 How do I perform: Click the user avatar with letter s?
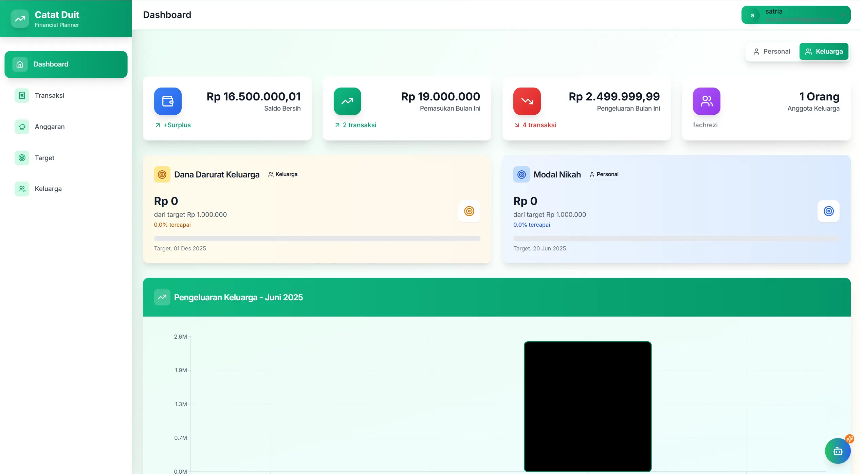coord(753,15)
